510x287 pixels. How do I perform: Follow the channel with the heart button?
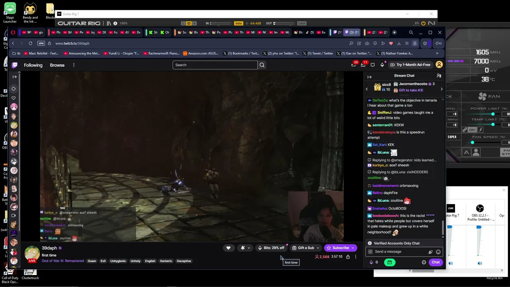[228, 248]
